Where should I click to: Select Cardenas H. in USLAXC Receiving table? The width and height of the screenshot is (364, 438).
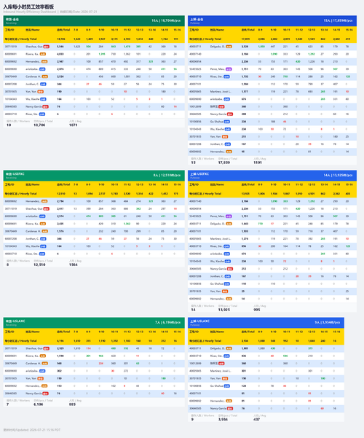pos(33,364)
